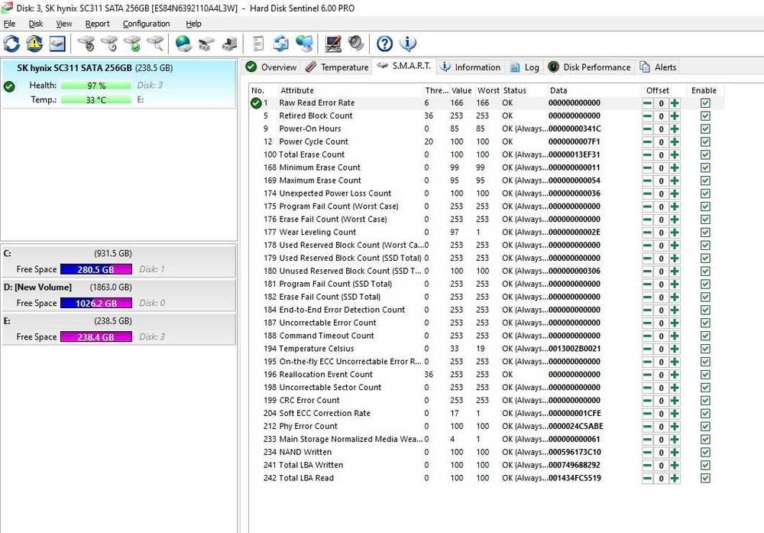
Task: Click the blue info bubble About icon
Action: pos(408,44)
